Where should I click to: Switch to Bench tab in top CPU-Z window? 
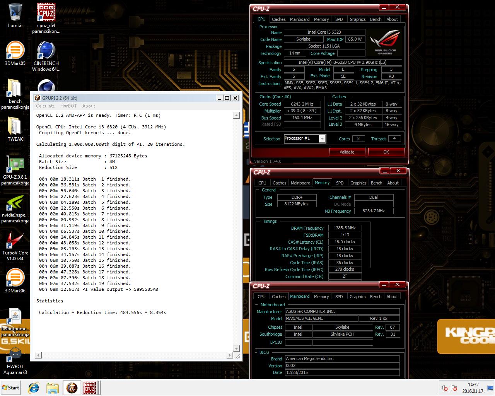tap(376, 19)
